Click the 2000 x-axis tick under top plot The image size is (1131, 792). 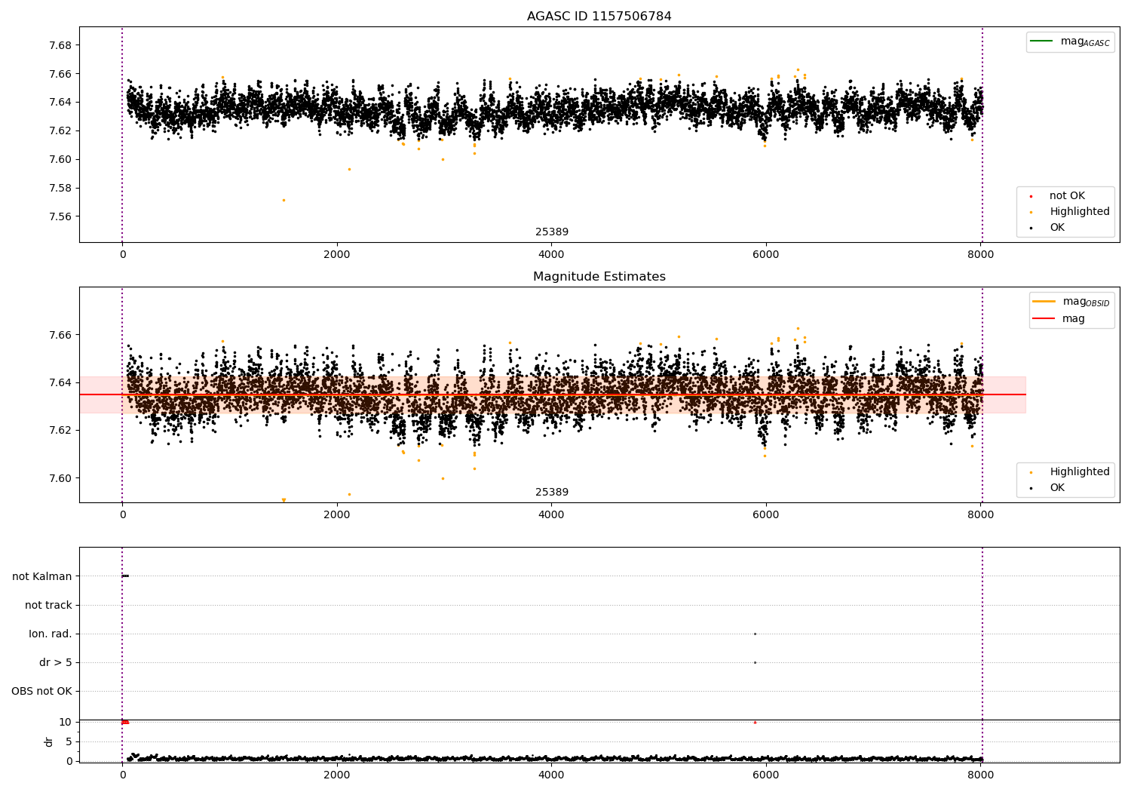[x=336, y=255]
